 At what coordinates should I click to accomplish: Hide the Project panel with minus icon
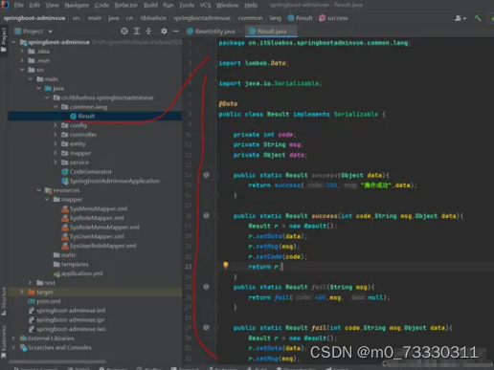176,31
